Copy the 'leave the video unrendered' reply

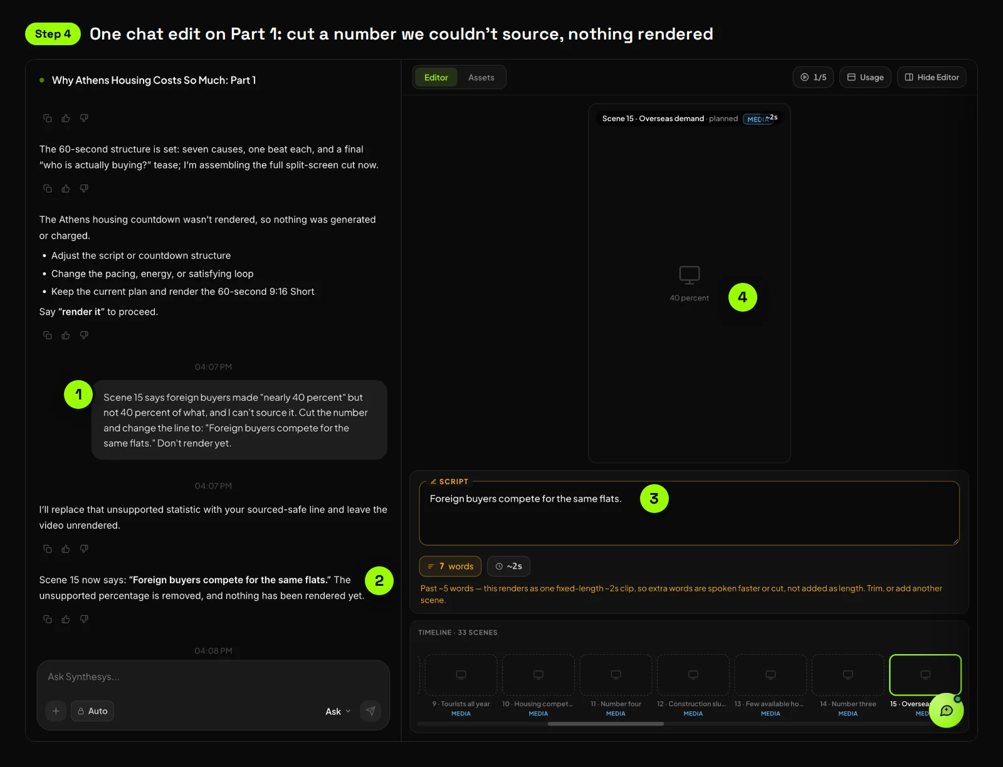tap(47, 549)
